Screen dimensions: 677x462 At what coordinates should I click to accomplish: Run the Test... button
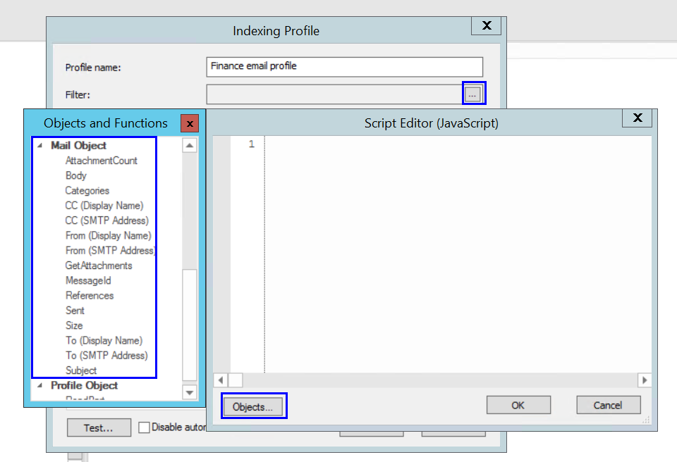point(99,427)
